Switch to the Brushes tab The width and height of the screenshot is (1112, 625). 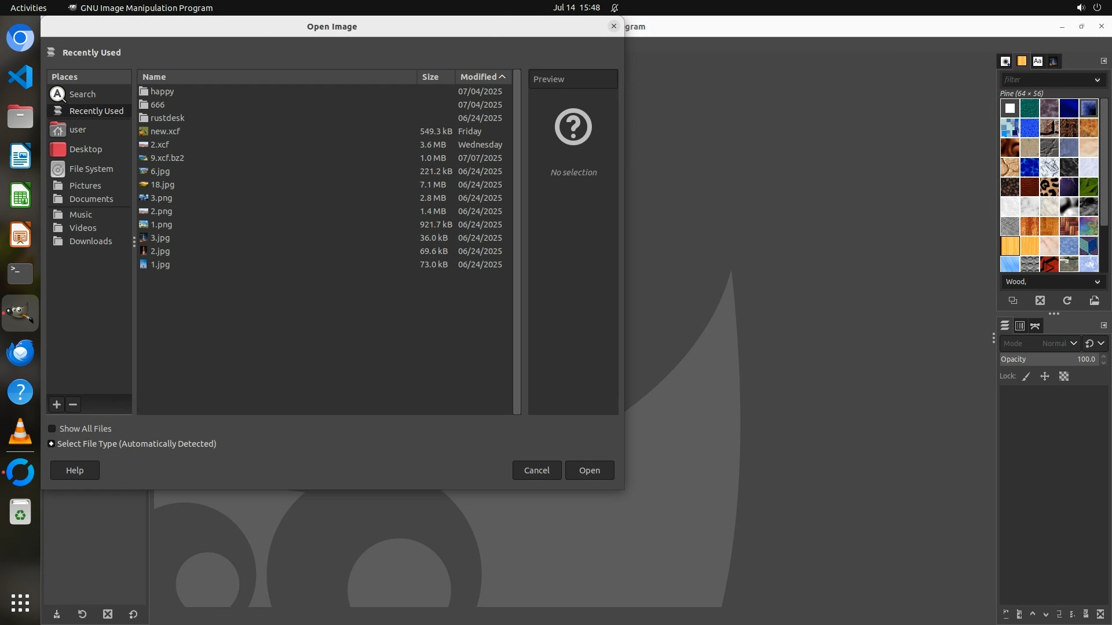point(1005,61)
